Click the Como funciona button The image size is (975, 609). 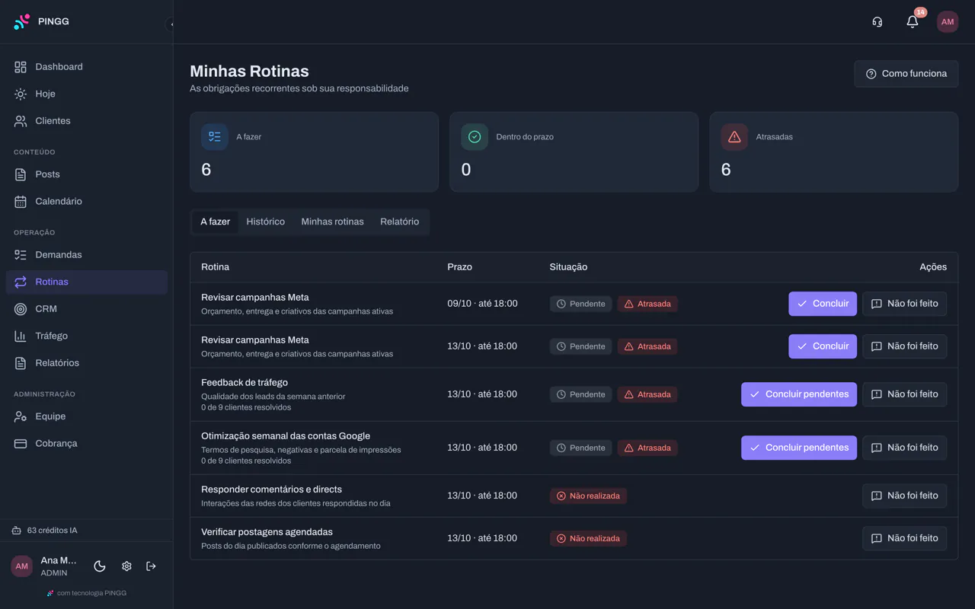coord(906,74)
